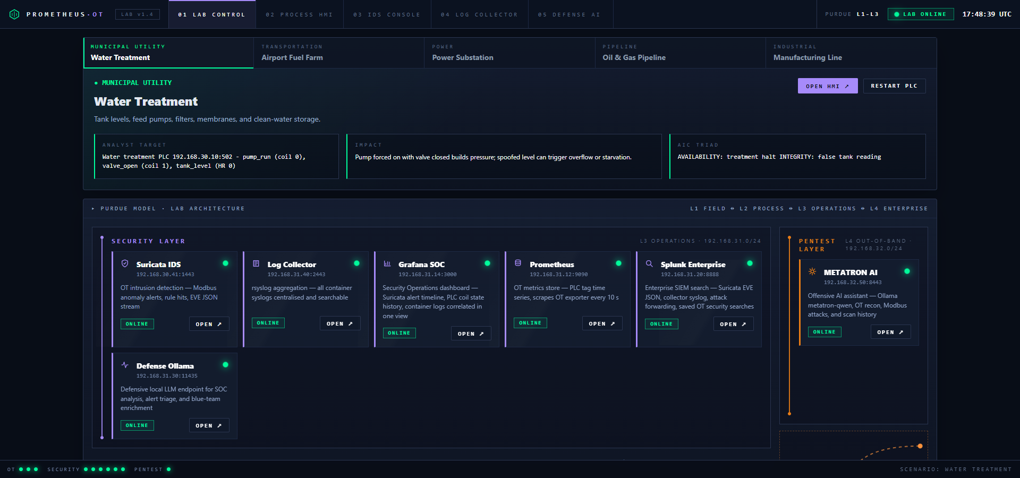
Task: Click the Lab Online status badge
Action: (921, 14)
